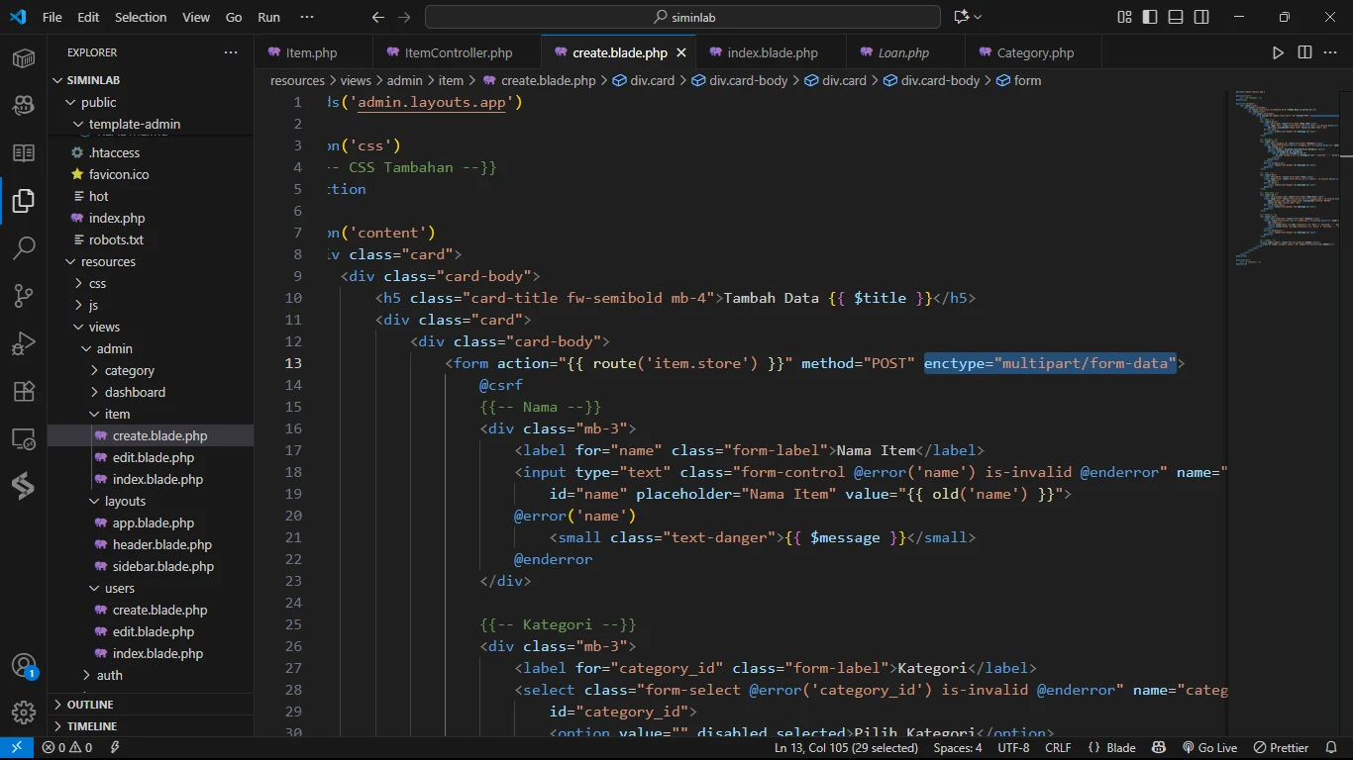Toggle the primary side bar layout button

1150,17
